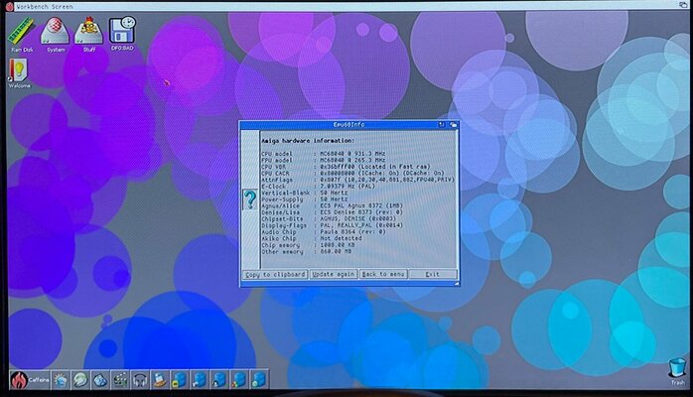Image resolution: width=693 pixels, height=397 pixels.
Task: Open the Welcome lightbulb icon
Action: [18, 70]
